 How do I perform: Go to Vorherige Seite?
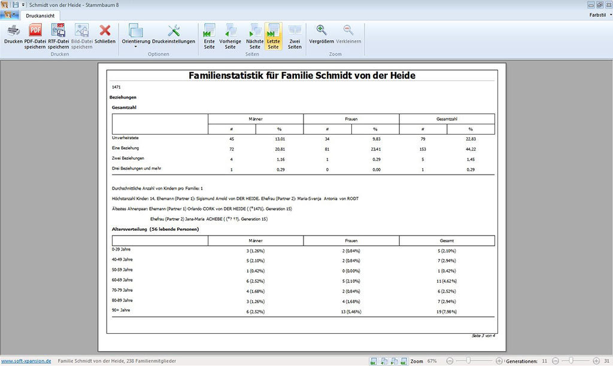tap(230, 36)
